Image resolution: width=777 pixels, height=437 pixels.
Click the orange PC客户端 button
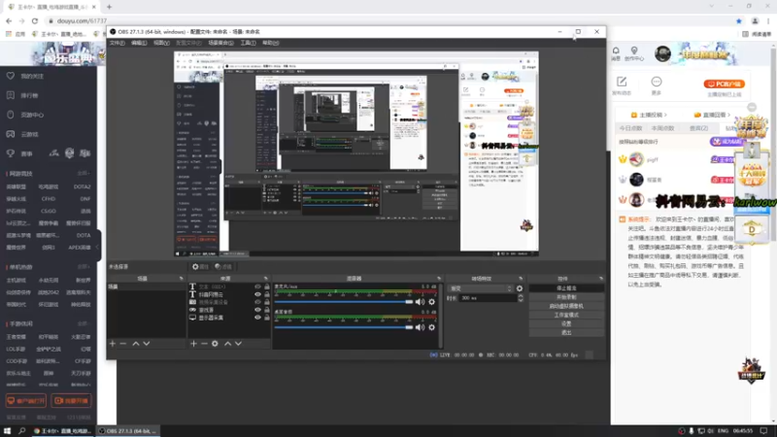point(724,84)
